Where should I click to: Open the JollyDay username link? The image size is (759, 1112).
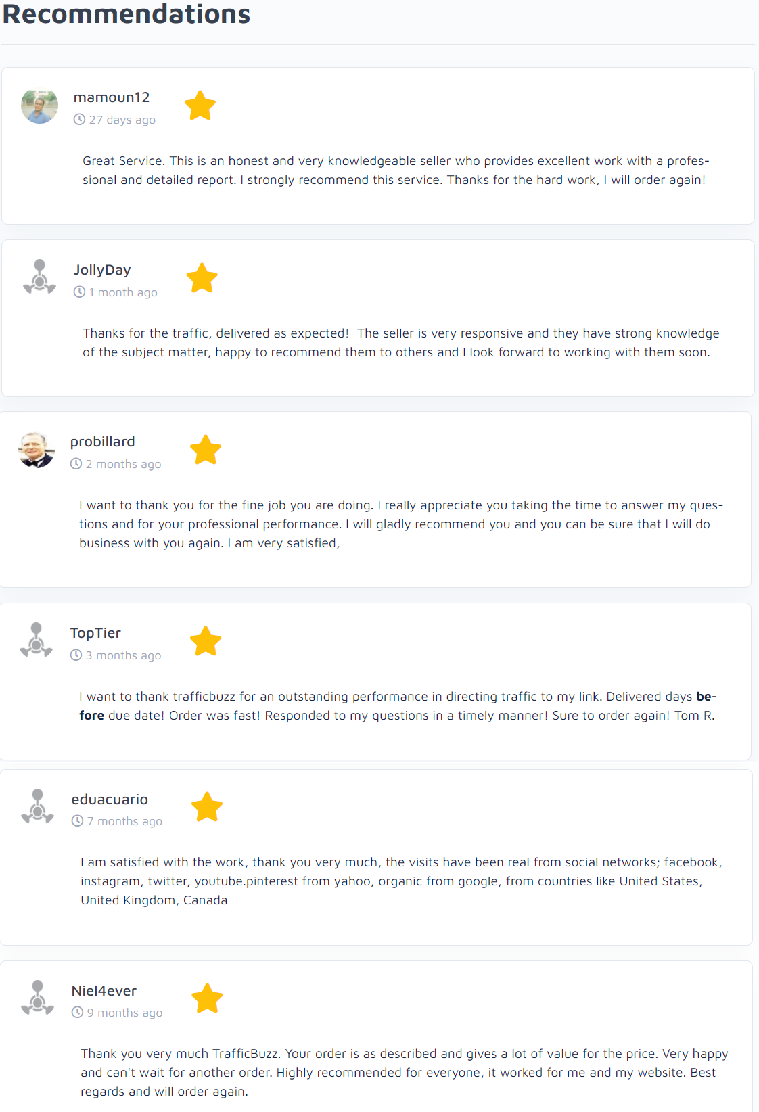coord(102,270)
